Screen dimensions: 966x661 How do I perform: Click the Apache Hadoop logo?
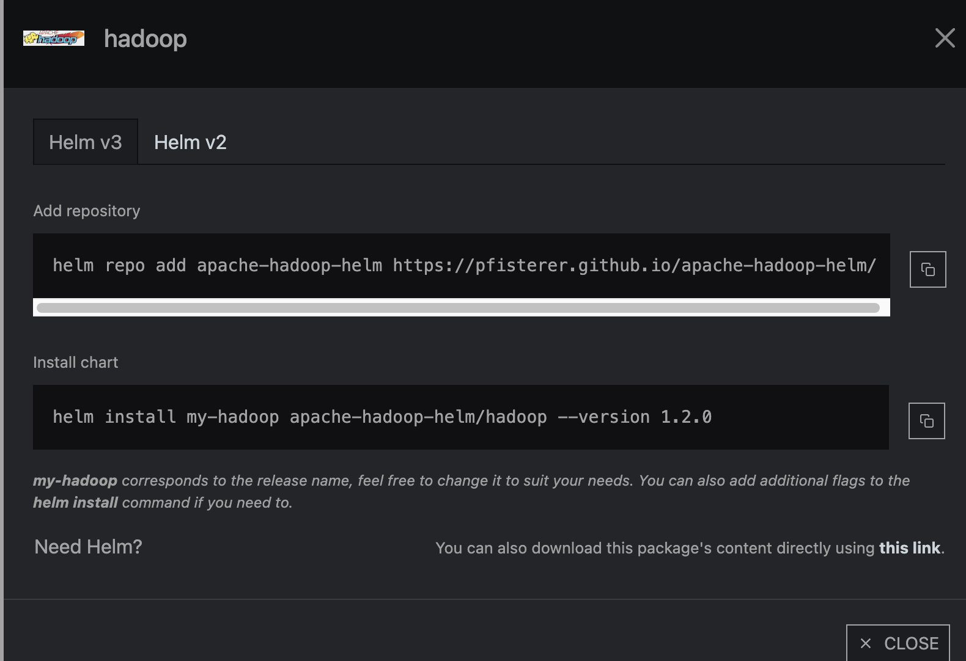click(54, 38)
